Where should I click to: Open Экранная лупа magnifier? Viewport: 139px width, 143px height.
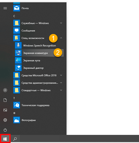point(39,60)
